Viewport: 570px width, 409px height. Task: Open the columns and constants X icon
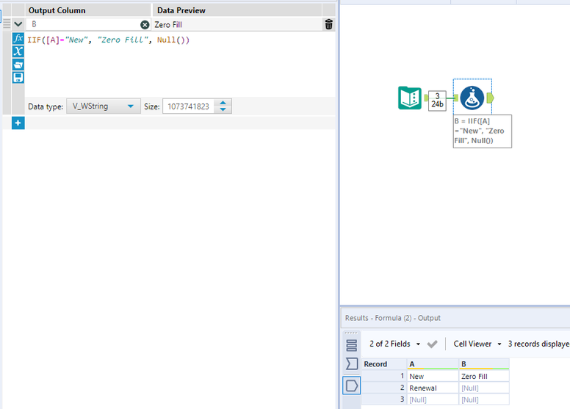18,51
